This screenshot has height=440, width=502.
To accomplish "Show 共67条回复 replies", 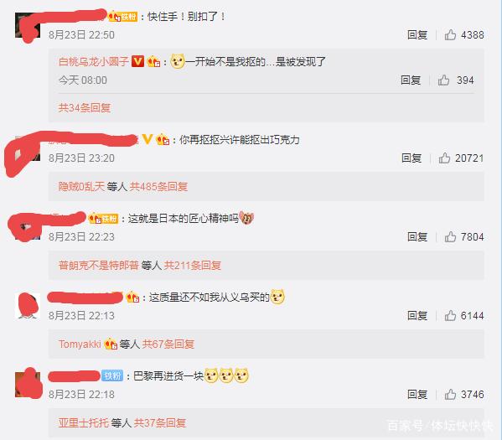I will 168,344.
